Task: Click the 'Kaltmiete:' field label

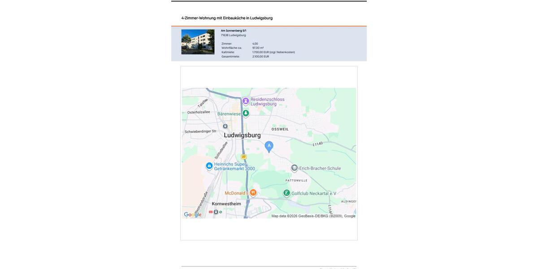Action: [228, 52]
